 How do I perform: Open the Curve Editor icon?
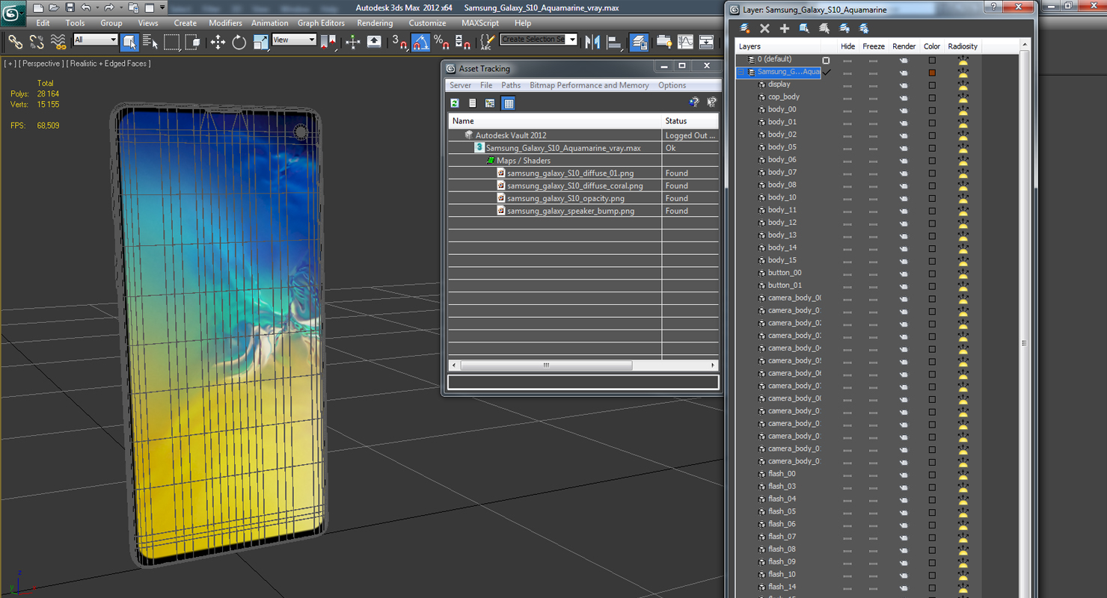point(685,42)
